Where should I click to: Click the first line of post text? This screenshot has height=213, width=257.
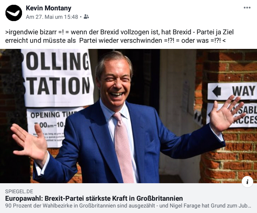tap(119, 32)
